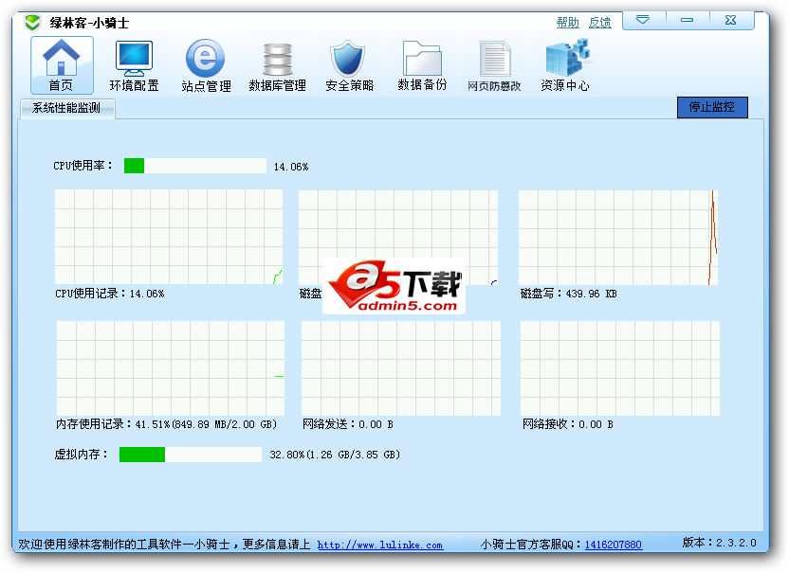
Task: Click the 14.06% CPU usage value
Action: [291, 167]
